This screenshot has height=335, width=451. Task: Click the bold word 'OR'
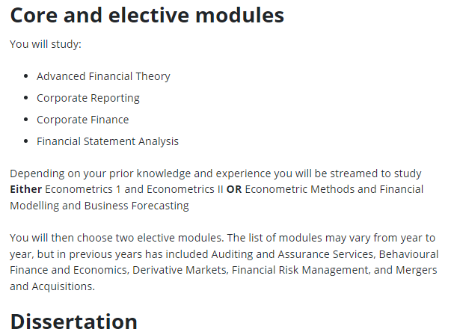coord(234,189)
